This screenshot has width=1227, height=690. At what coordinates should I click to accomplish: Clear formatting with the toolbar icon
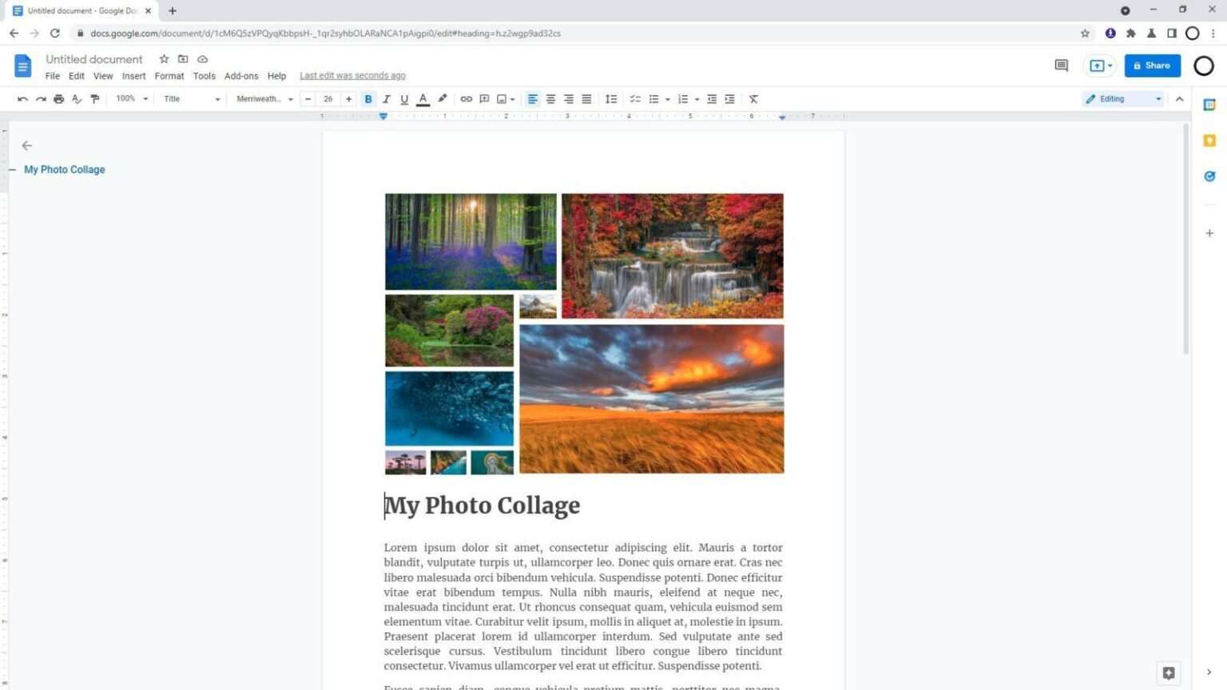click(x=752, y=98)
